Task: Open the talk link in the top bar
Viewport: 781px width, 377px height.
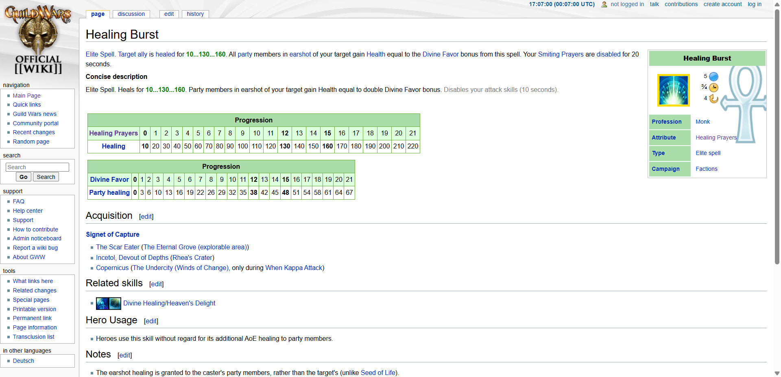Action: [654, 4]
